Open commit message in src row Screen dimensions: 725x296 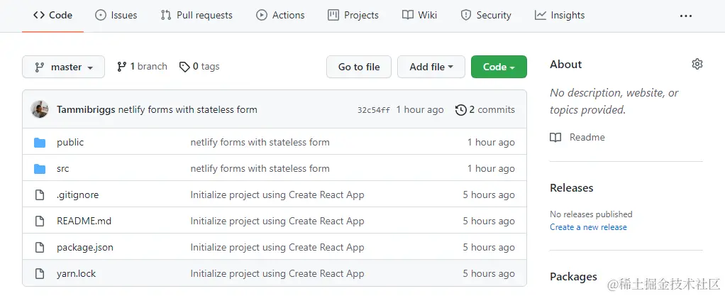(260, 169)
